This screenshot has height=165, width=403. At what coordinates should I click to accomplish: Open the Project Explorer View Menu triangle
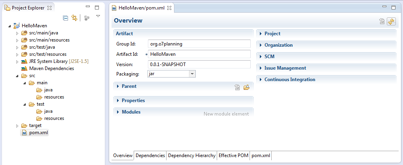pos(98,16)
